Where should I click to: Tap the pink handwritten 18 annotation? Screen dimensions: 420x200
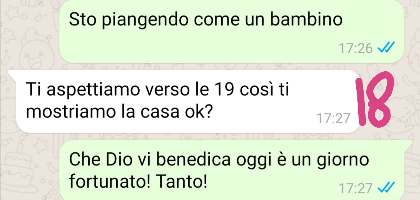click(376, 100)
